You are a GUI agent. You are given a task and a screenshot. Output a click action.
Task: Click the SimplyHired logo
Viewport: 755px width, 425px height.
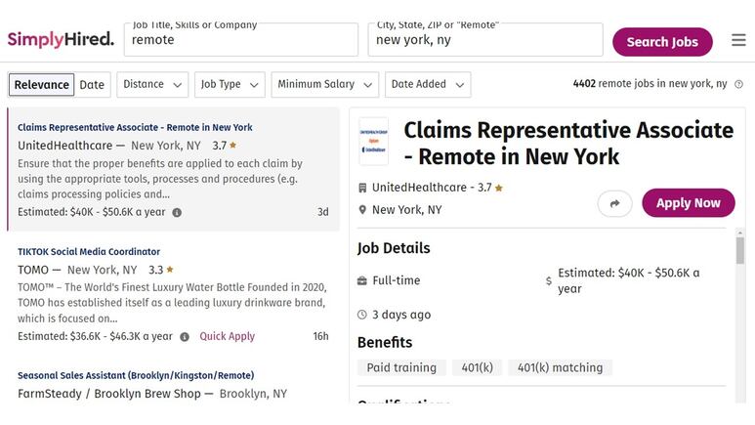61,39
